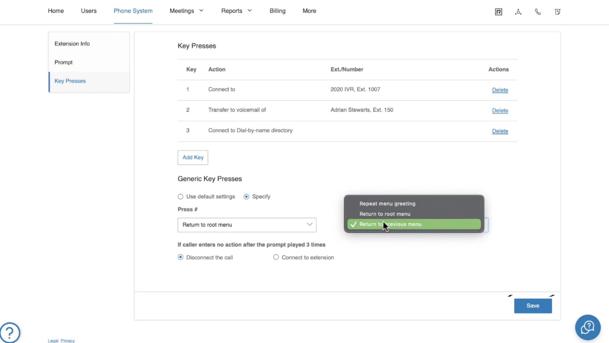Select the 'Specify' radio button
This screenshot has width=609, height=343.
[x=246, y=196]
